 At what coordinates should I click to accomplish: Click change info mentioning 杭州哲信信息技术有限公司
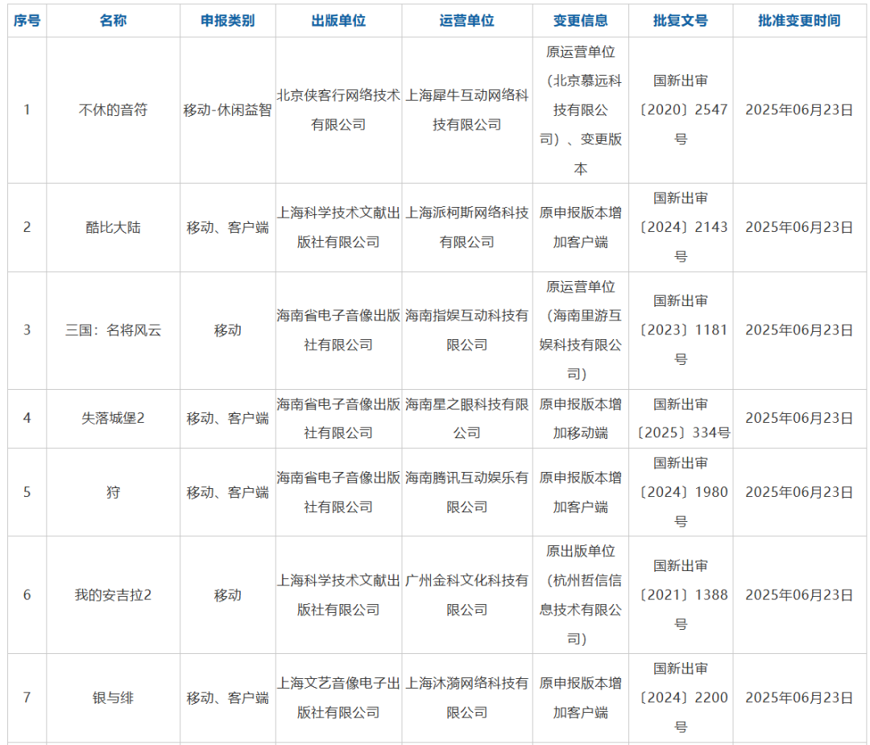click(x=580, y=594)
